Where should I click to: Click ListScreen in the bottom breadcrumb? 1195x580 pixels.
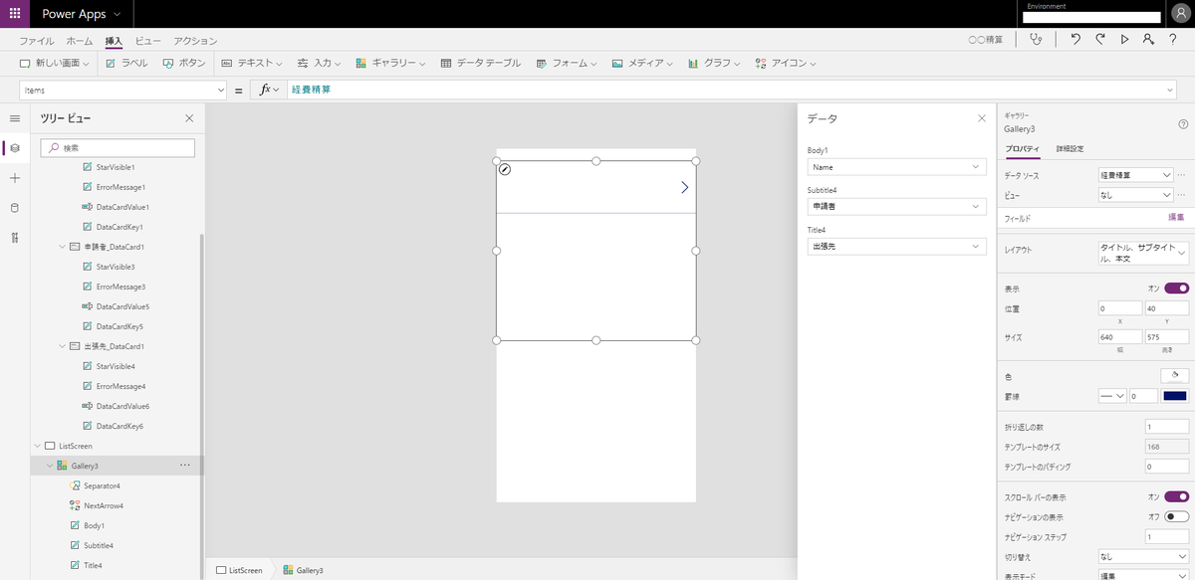pos(239,570)
